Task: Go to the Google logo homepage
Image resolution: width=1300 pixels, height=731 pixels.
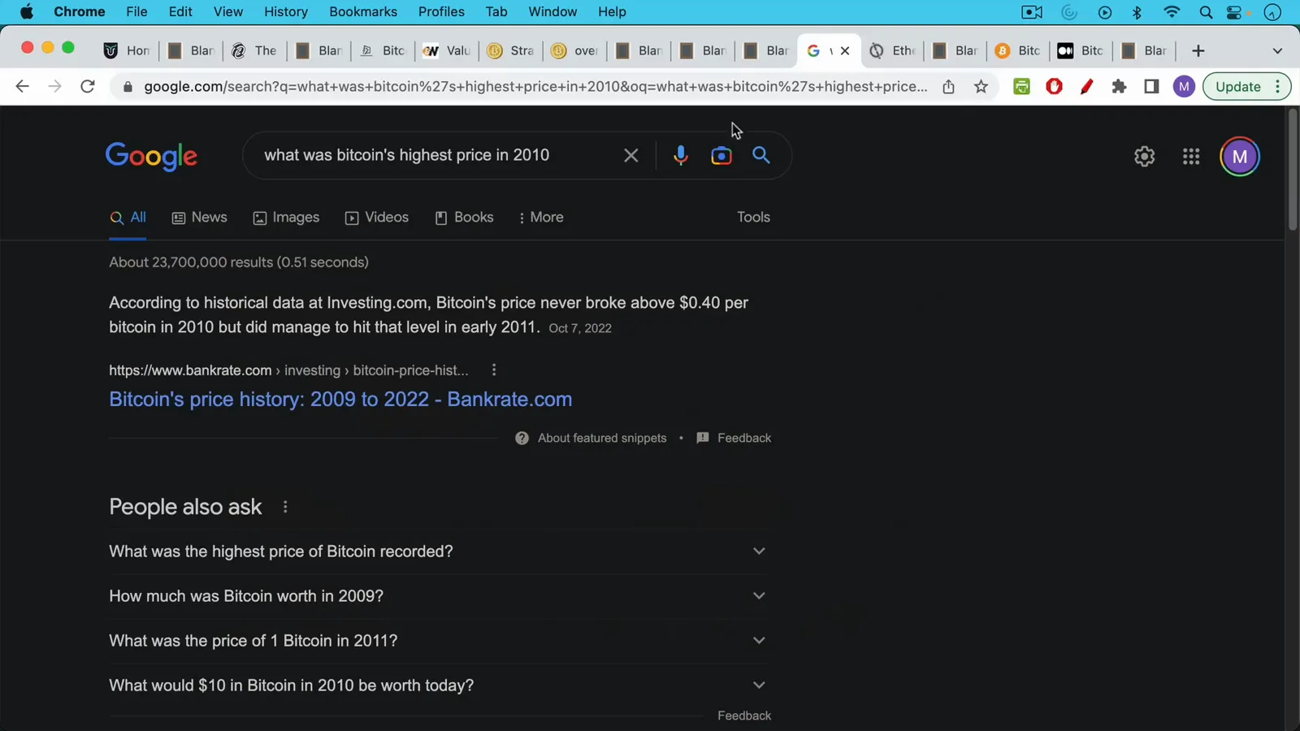Action: [x=151, y=156]
